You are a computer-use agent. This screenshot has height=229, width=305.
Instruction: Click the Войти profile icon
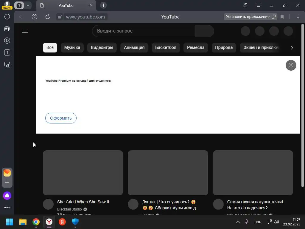click(x=7, y=5)
